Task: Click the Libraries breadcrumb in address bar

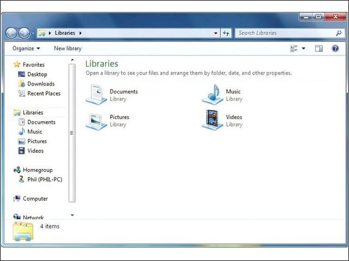Action: click(x=65, y=33)
